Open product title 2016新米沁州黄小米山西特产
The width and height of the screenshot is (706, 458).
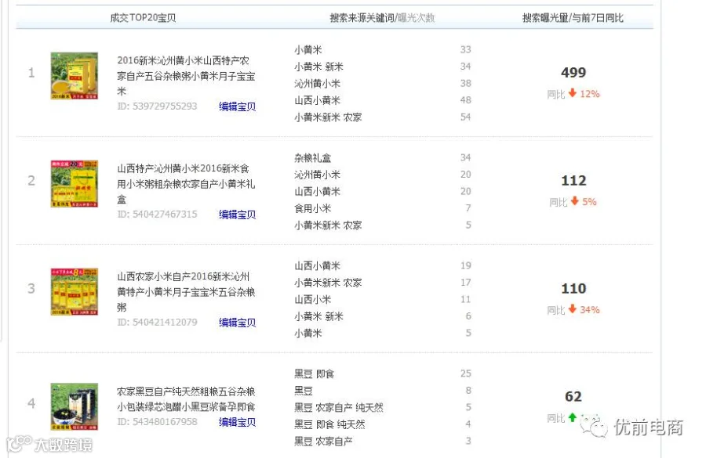point(186,75)
